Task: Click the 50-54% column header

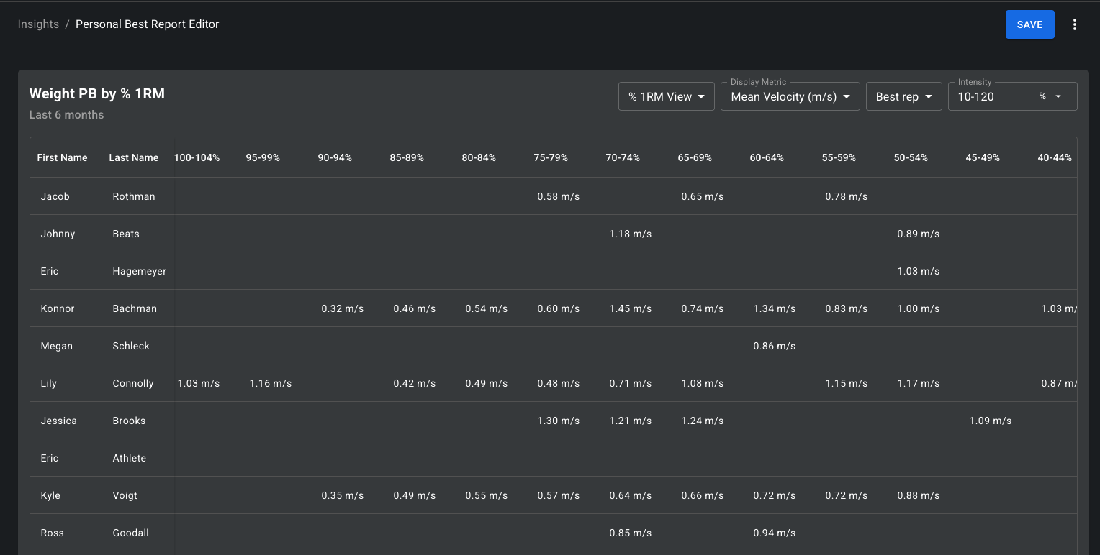Action: (911, 157)
